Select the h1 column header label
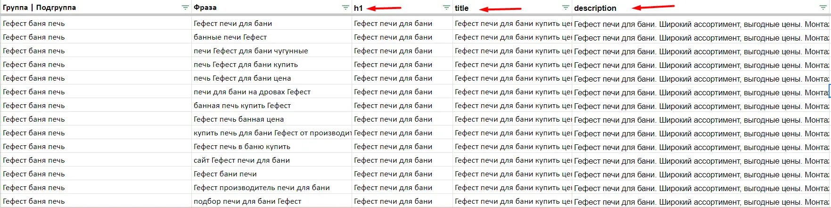 358,8
